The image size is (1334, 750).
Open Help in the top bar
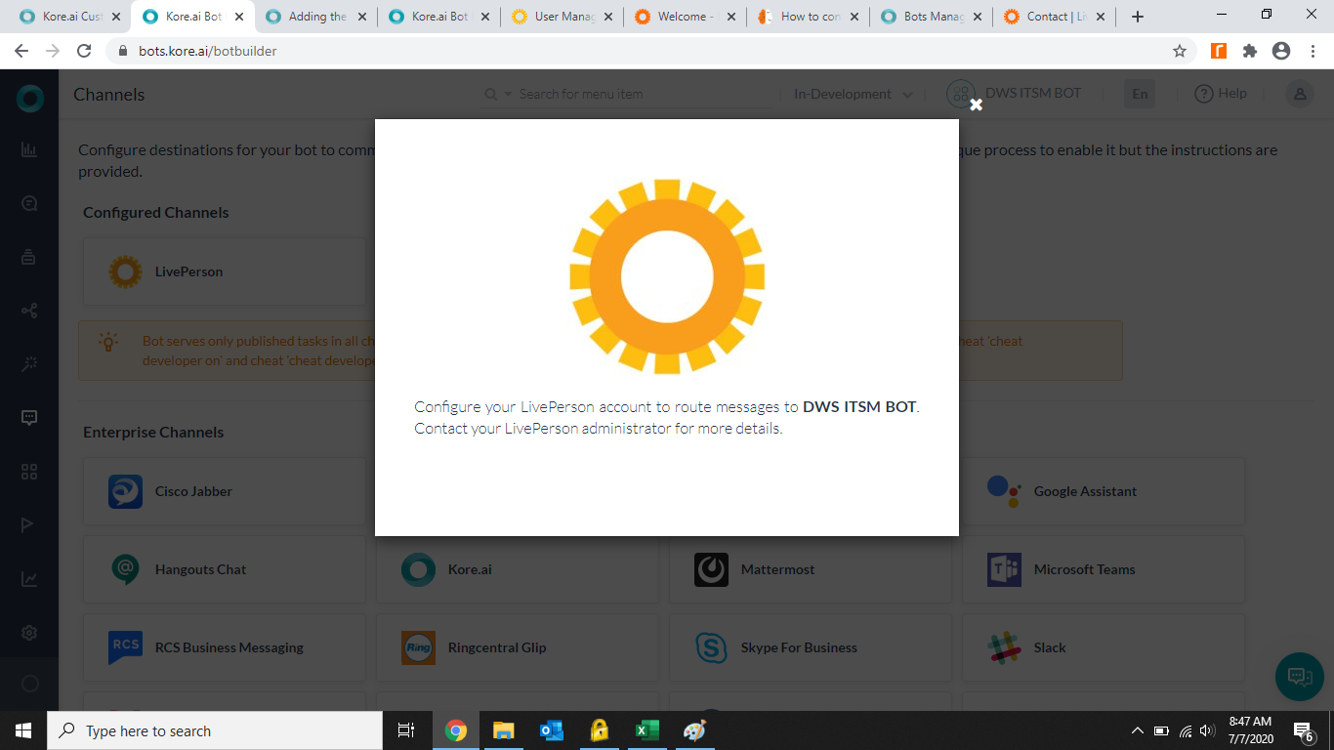pyautogui.click(x=1222, y=94)
